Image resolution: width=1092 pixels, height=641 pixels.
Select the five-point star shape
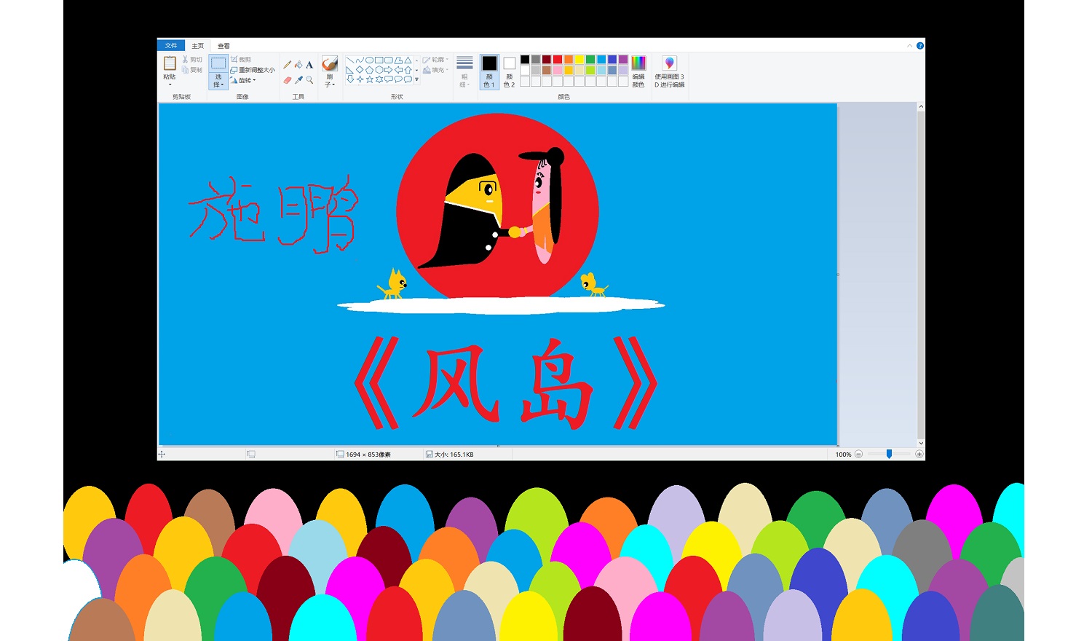(x=369, y=79)
